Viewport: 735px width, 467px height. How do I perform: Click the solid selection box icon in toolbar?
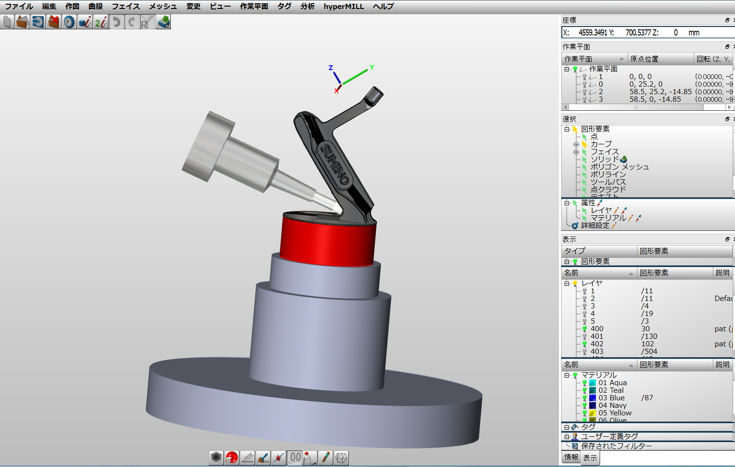pos(163,22)
